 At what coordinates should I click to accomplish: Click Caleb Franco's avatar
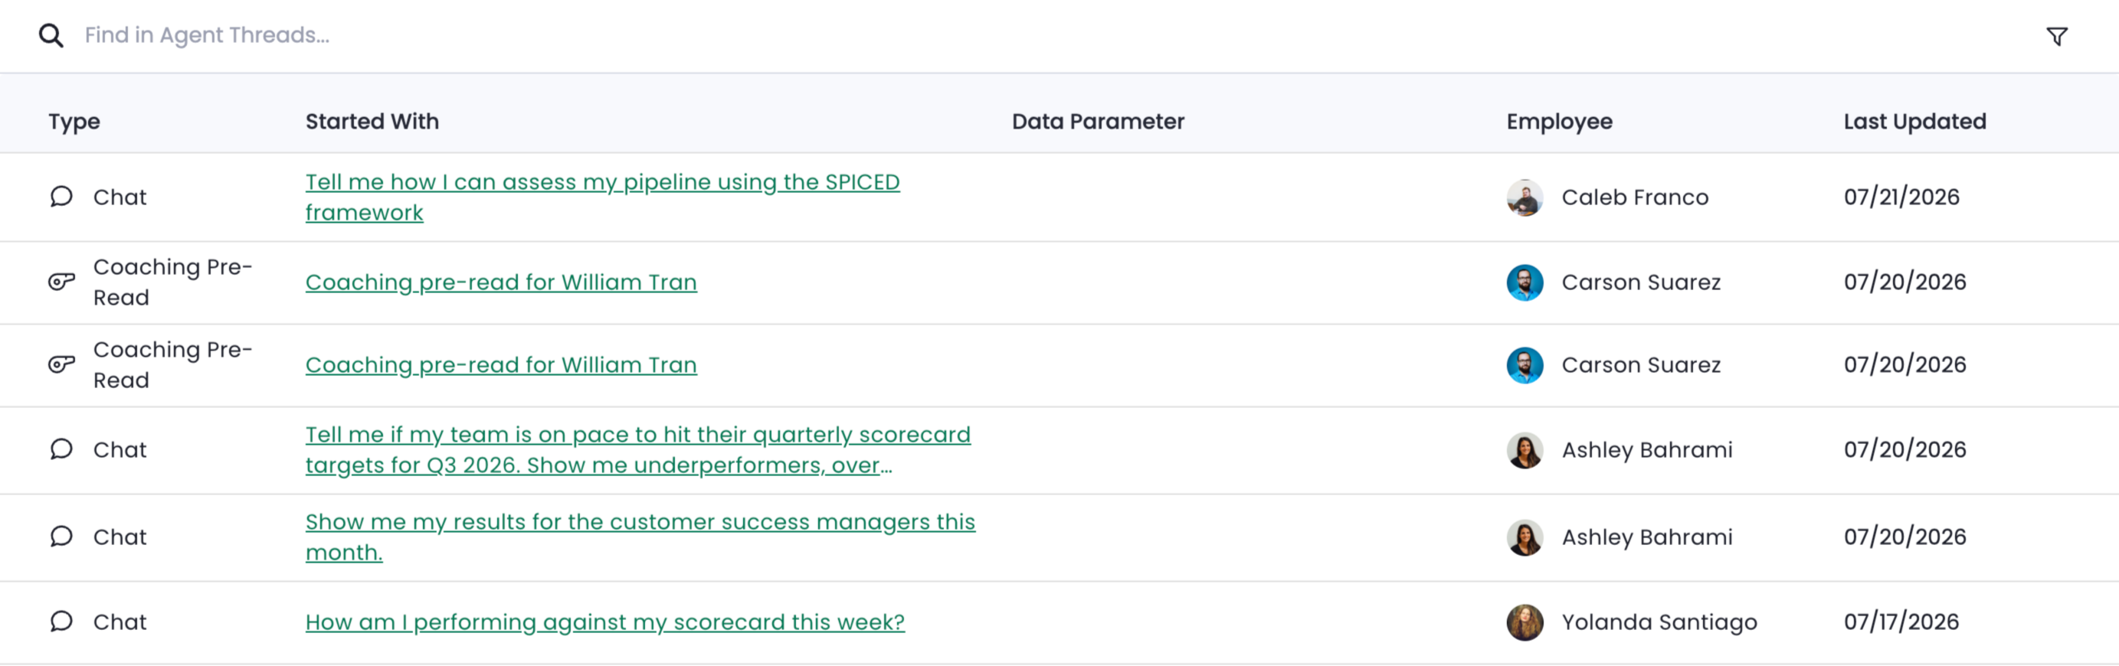1525,198
